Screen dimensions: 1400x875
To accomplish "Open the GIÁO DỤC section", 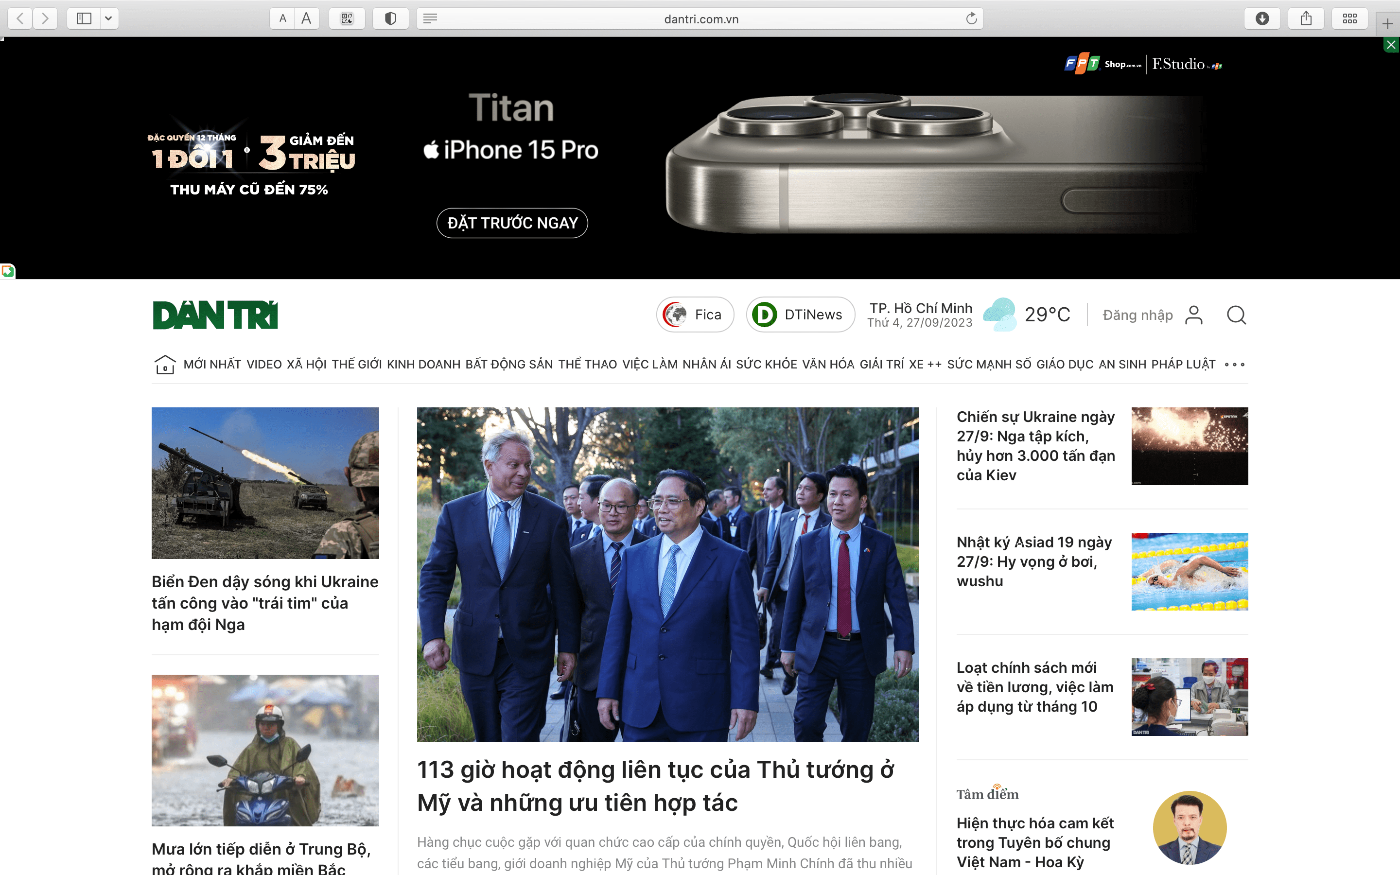I will [1065, 365].
